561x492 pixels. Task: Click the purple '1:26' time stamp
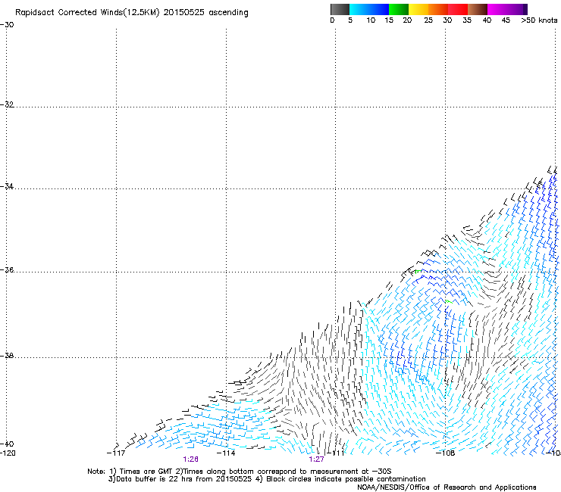pos(191,459)
